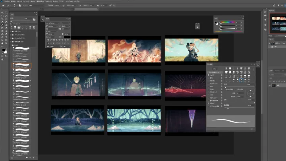Open the Layer menu

point(26,1)
